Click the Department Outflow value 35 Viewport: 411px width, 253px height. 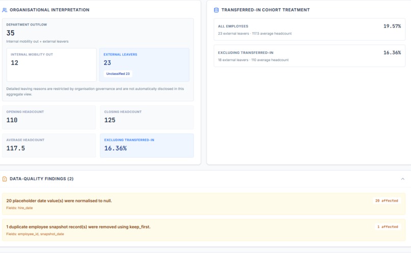click(x=11, y=33)
